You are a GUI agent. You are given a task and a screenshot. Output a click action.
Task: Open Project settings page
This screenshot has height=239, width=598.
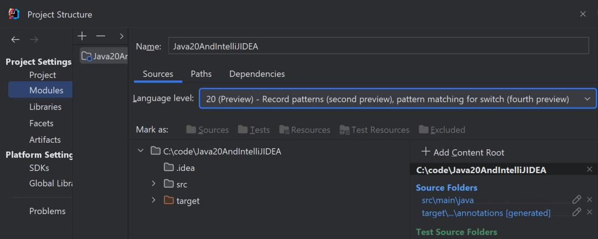(43, 75)
